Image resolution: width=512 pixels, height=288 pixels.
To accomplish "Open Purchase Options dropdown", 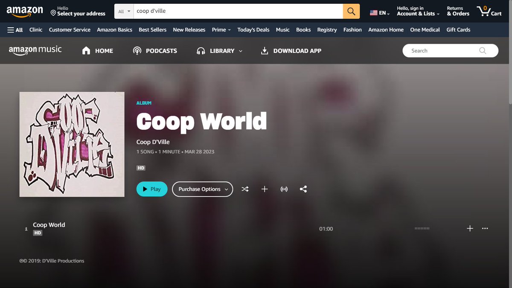I will click(203, 189).
